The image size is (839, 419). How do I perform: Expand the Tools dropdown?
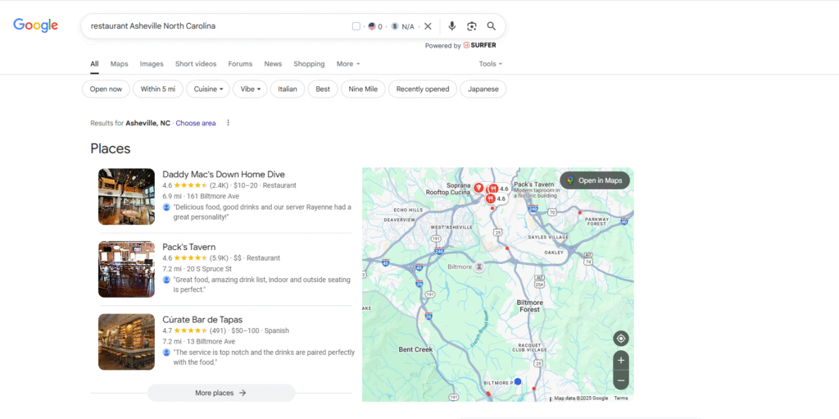click(491, 64)
